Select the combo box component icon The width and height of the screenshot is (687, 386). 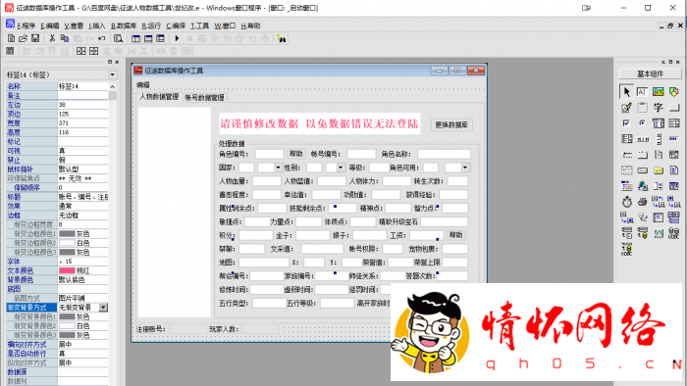tap(659, 122)
